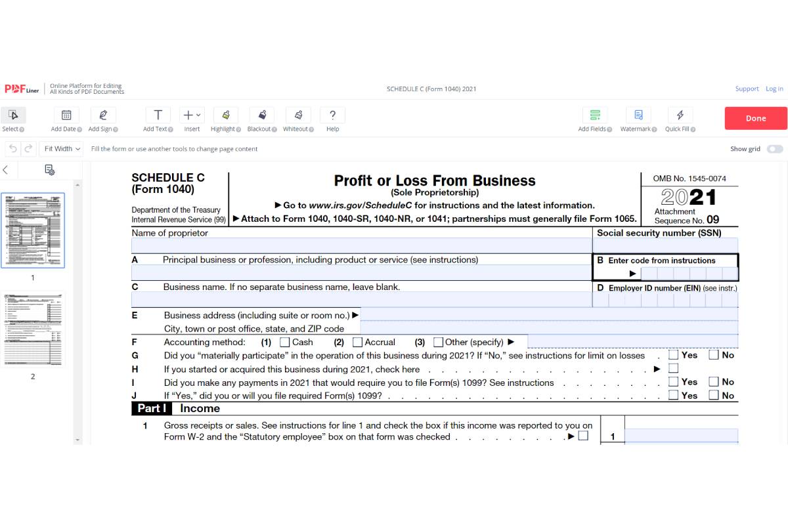Click the Business address field
Viewport: 788px width, 525px height.
[549, 314]
